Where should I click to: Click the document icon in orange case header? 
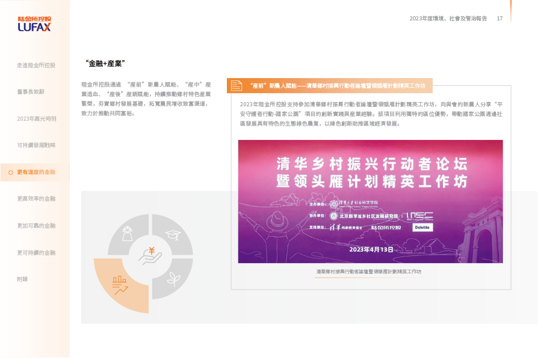click(237, 86)
